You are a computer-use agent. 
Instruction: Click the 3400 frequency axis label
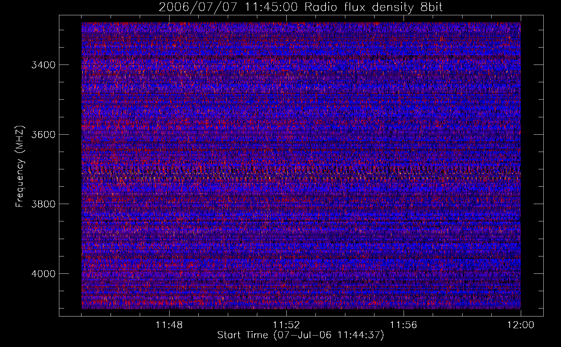pyautogui.click(x=43, y=65)
